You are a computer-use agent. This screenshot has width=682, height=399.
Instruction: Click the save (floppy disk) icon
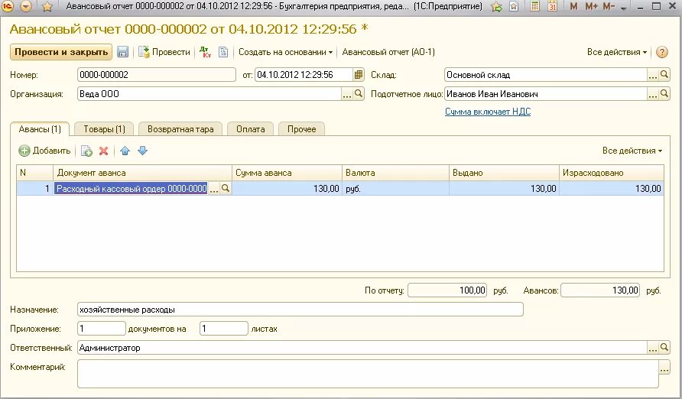pyautogui.click(x=122, y=52)
